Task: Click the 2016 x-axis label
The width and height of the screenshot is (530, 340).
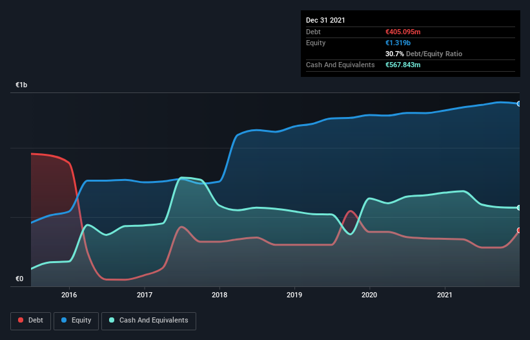Action: pos(69,295)
